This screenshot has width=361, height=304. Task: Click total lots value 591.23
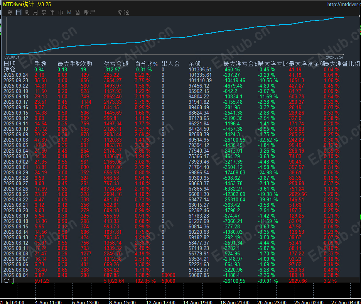42,281
